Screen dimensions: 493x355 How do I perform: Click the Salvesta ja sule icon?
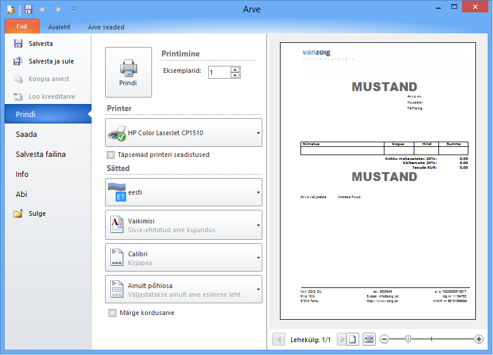(x=18, y=61)
